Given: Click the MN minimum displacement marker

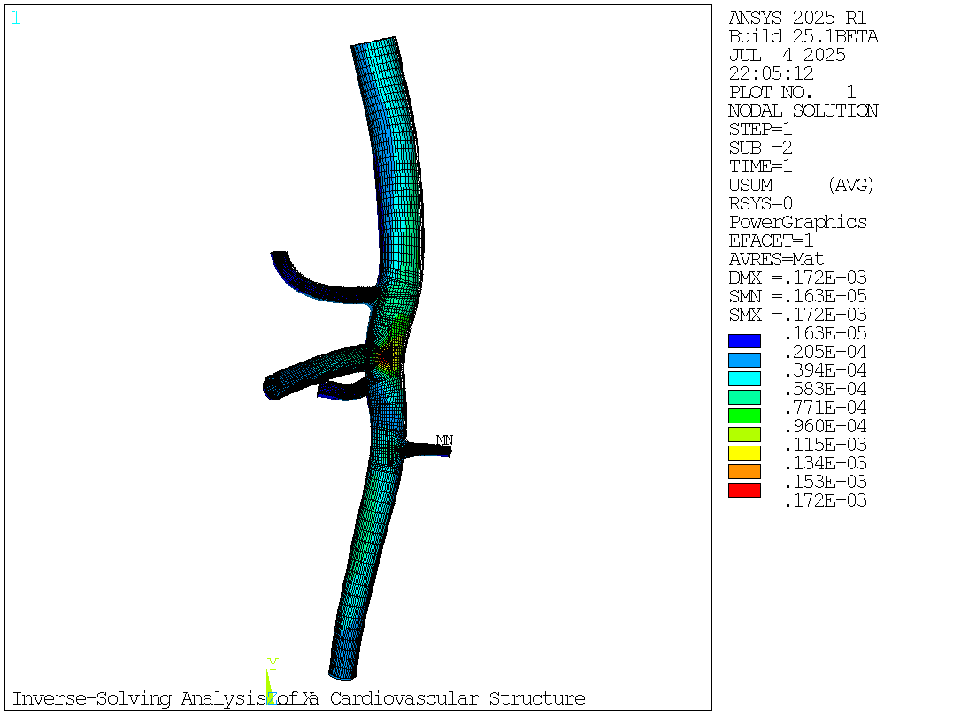Looking at the screenshot, I should [x=443, y=438].
